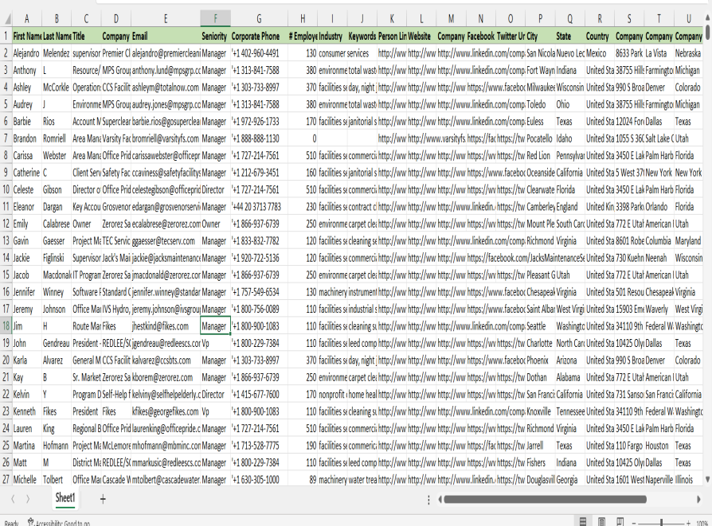
Task: Go to next sheet using right arrow
Action: coord(28,498)
